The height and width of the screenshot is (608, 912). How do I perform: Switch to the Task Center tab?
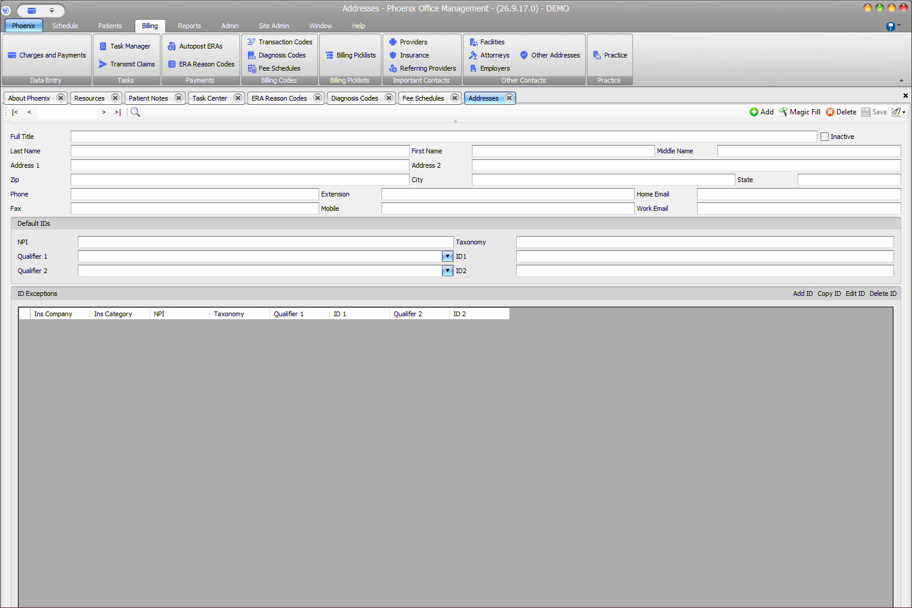(210, 98)
